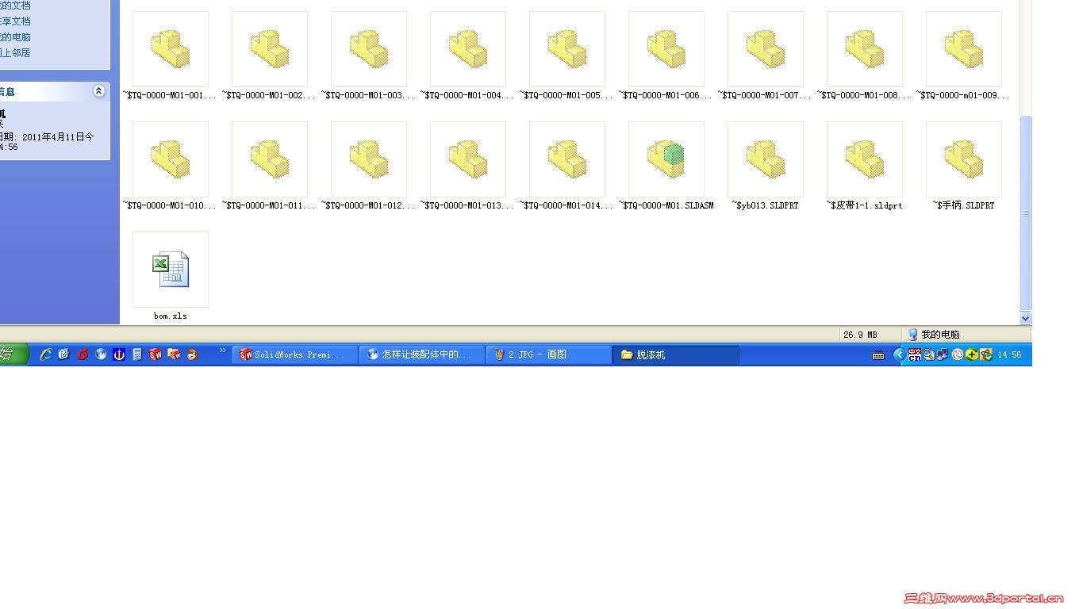Click the taskbar clock 14:56
Image resolution: width=1079 pixels, height=609 pixels.
coord(1009,354)
